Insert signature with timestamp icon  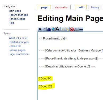click(76, 29)
